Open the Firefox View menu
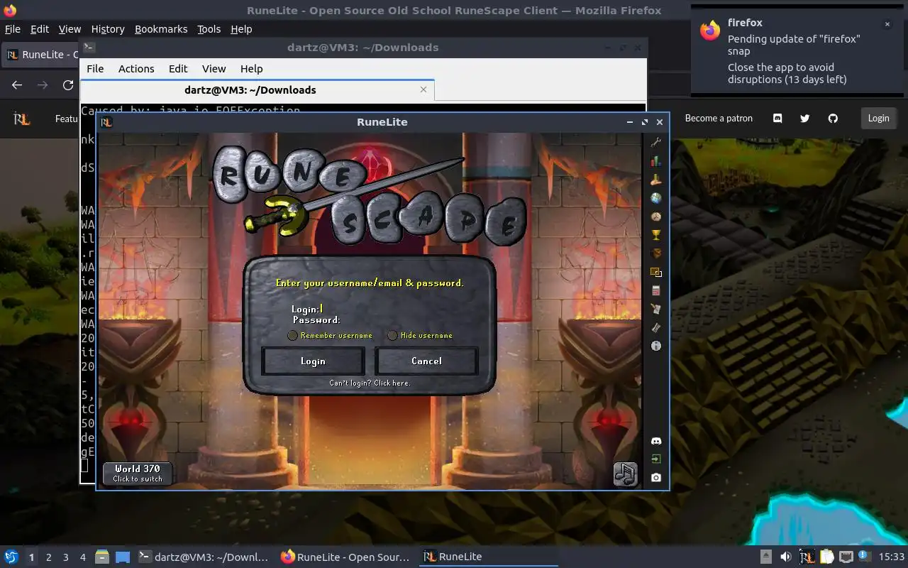The image size is (908, 568). tap(70, 29)
